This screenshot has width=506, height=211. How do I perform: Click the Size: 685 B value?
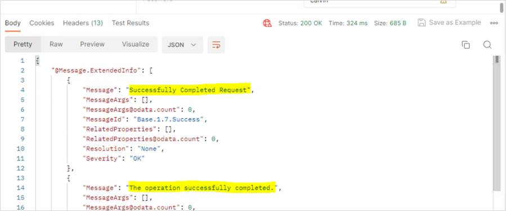(x=390, y=23)
